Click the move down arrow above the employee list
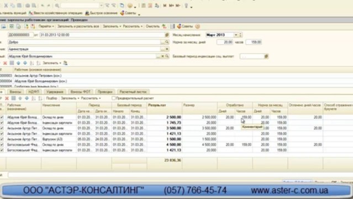Screen dimensions: 353x199 click(x=25, y=63)
